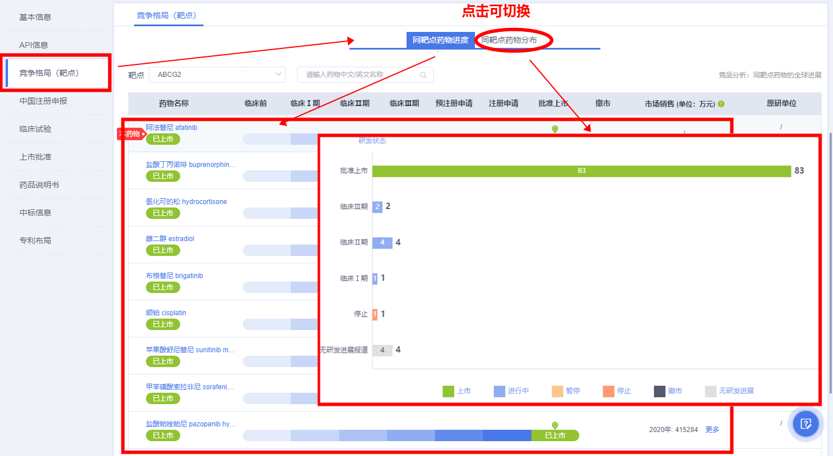Click the 市场销售 column header

(x=680, y=104)
